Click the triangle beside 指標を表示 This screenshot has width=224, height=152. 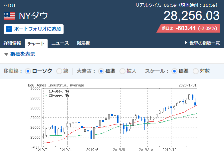pos(6,55)
